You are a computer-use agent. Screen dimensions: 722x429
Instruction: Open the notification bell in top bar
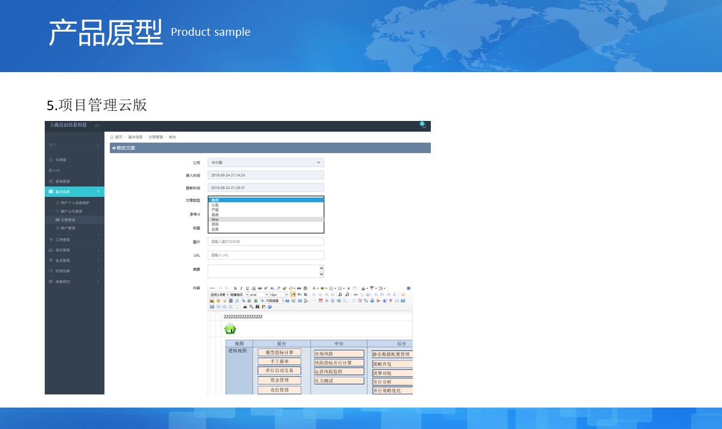(x=423, y=125)
